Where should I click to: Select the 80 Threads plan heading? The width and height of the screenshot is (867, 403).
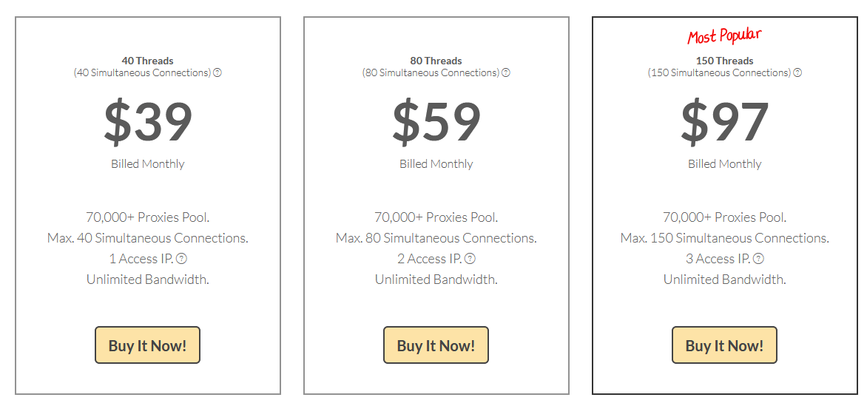click(436, 61)
